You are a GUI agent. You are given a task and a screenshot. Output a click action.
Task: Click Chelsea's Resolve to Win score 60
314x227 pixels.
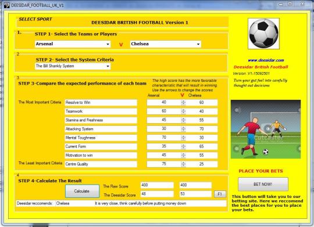click(x=201, y=103)
